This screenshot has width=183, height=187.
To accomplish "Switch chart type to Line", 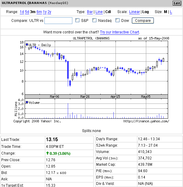I will tap(99, 12).
